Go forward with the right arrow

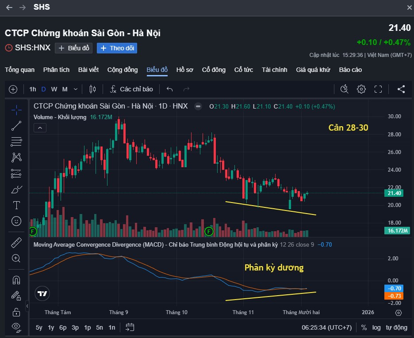(x=23, y=8)
